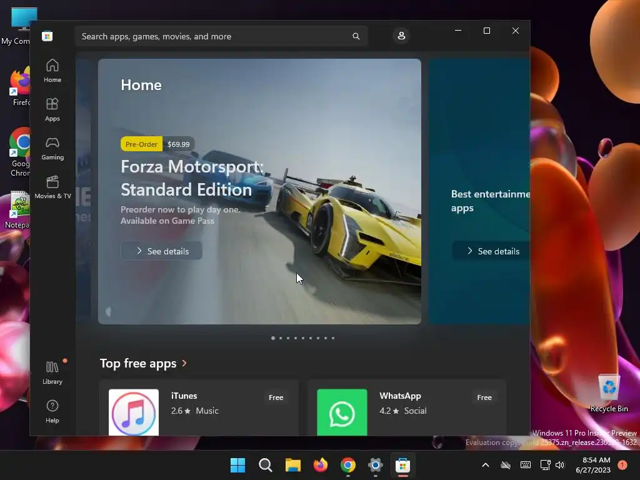Open the Apps section in the sidebar
The width and height of the screenshot is (640, 480).
[x=52, y=109]
